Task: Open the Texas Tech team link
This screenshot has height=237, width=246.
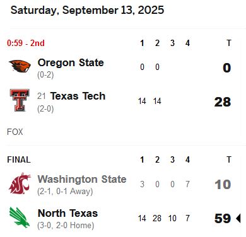Action: pyautogui.click(x=78, y=96)
